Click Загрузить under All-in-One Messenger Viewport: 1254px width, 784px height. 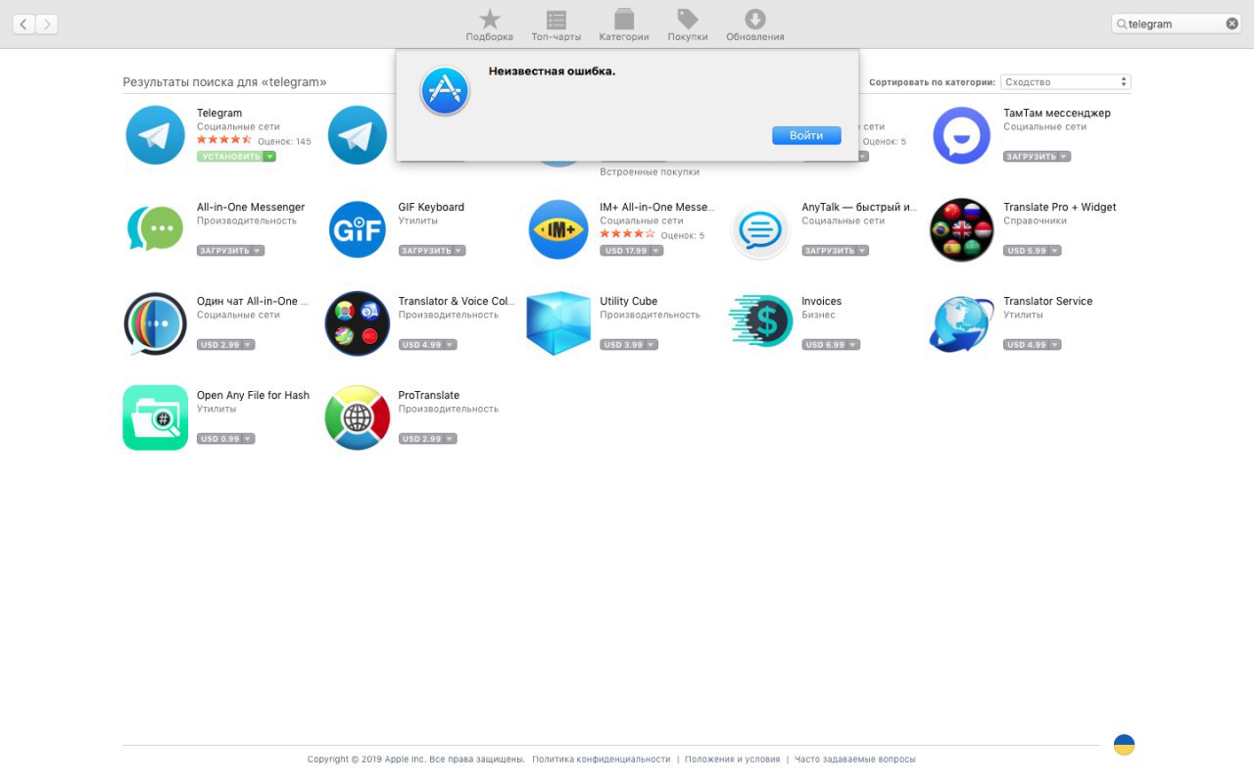(230, 251)
